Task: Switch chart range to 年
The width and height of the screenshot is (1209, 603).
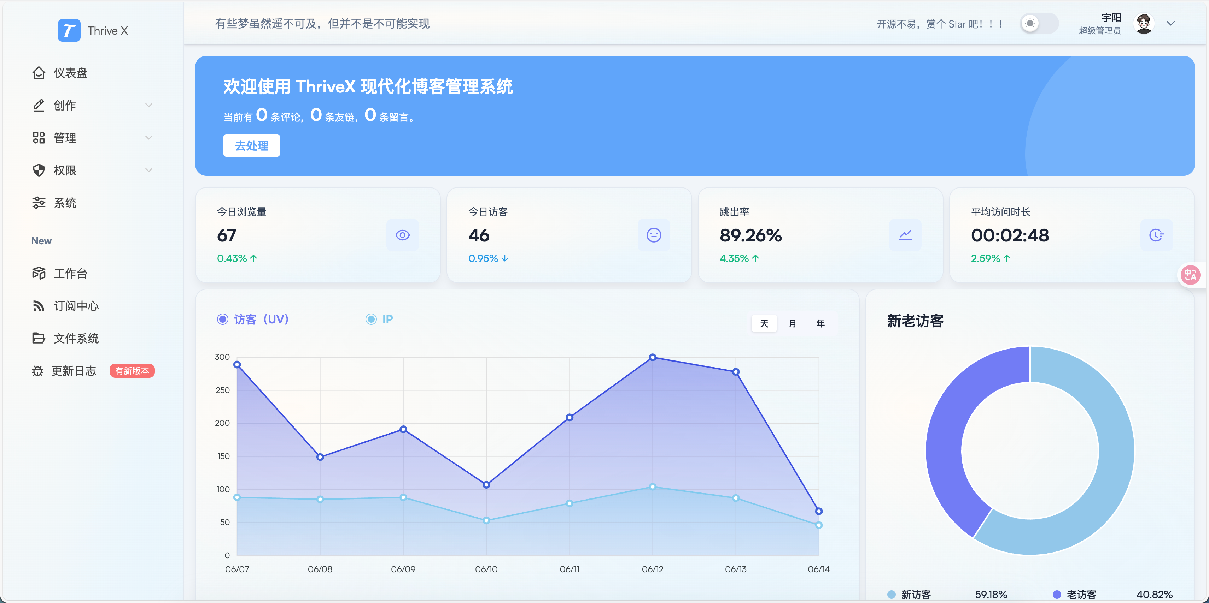Action: pyautogui.click(x=820, y=323)
